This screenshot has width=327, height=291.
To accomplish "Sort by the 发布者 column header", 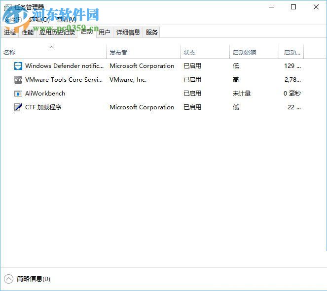I will click(x=143, y=52).
